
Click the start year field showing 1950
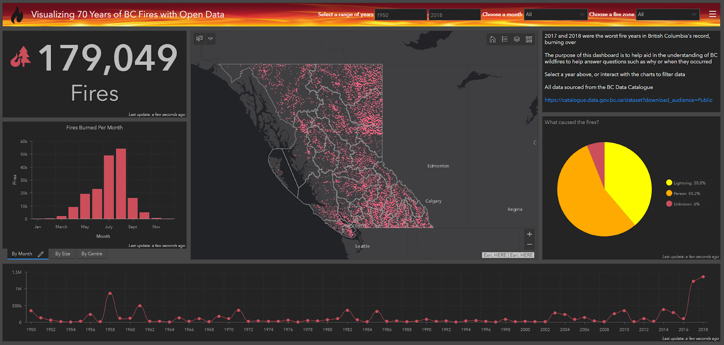400,15
